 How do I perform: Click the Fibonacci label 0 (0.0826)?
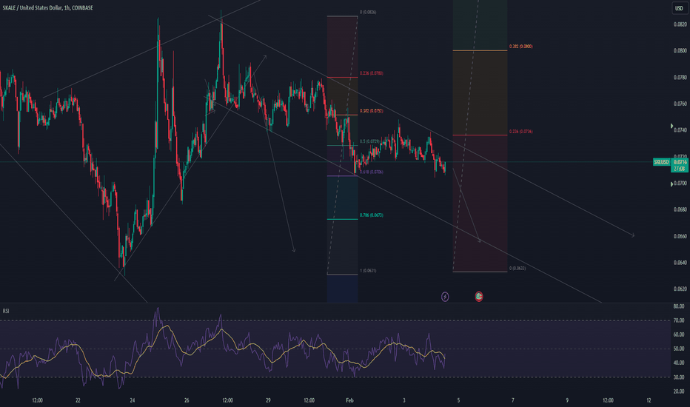tap(368, 13)
